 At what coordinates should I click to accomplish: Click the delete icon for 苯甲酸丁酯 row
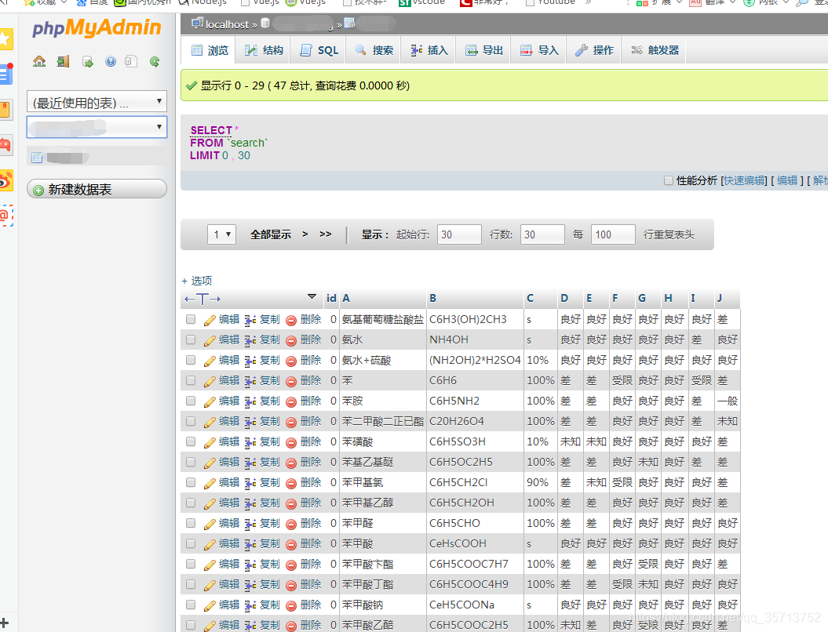coord(291,585)
